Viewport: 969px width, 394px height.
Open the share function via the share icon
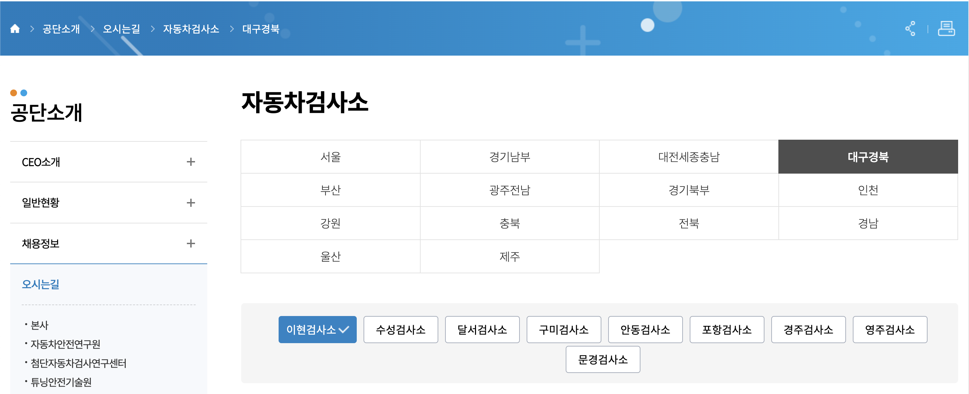tap(911, 29)
